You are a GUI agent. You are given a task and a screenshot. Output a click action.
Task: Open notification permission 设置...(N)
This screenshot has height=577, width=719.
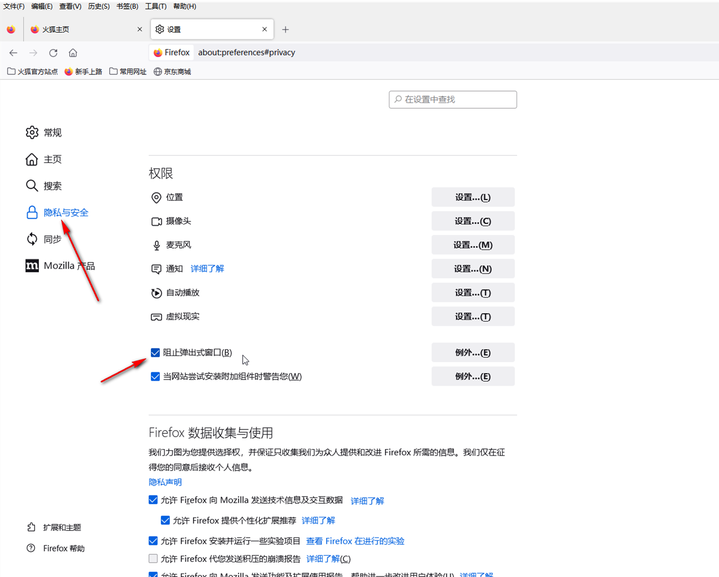click(x=473, y=269)
